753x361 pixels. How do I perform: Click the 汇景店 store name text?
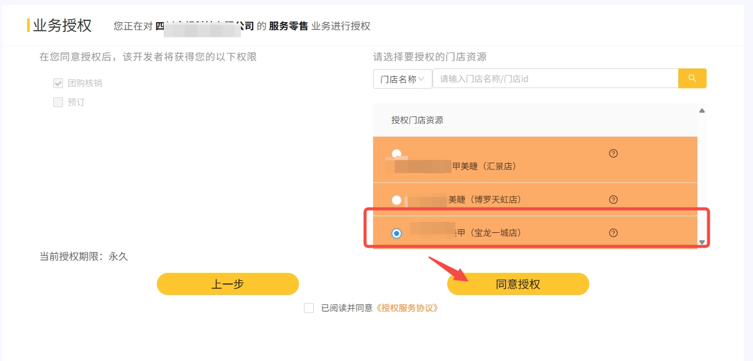(x=484, y=166)
